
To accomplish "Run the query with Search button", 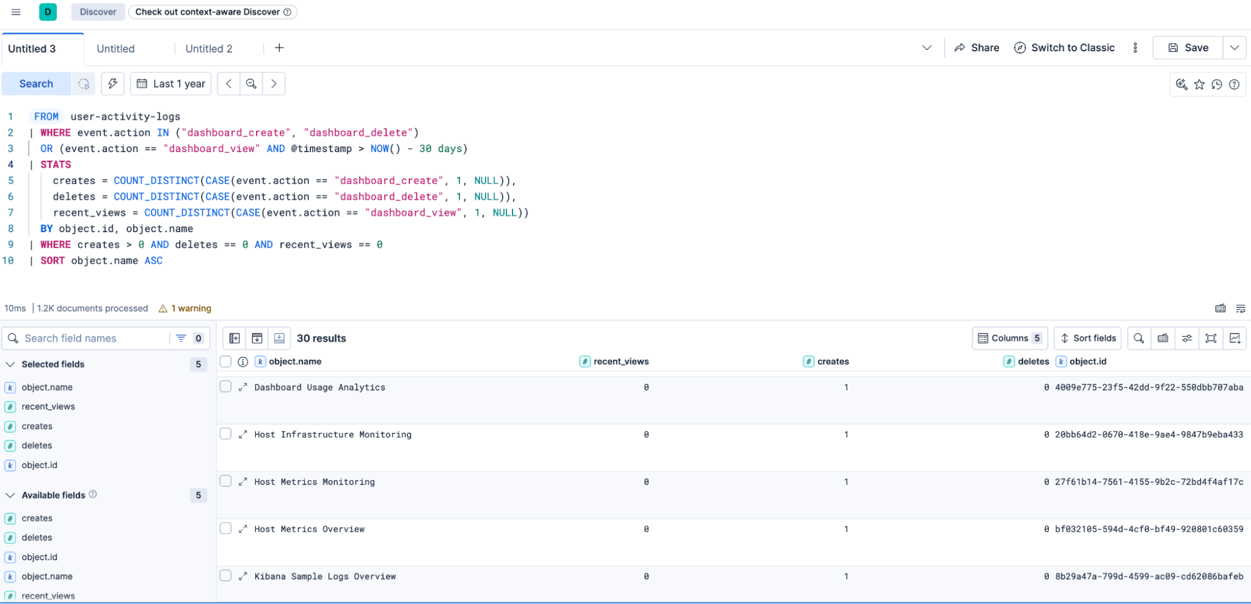I will [36, 84].
